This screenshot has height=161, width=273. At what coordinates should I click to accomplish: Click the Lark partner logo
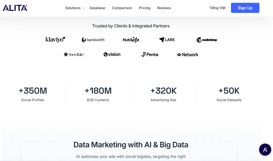point(167,40)
